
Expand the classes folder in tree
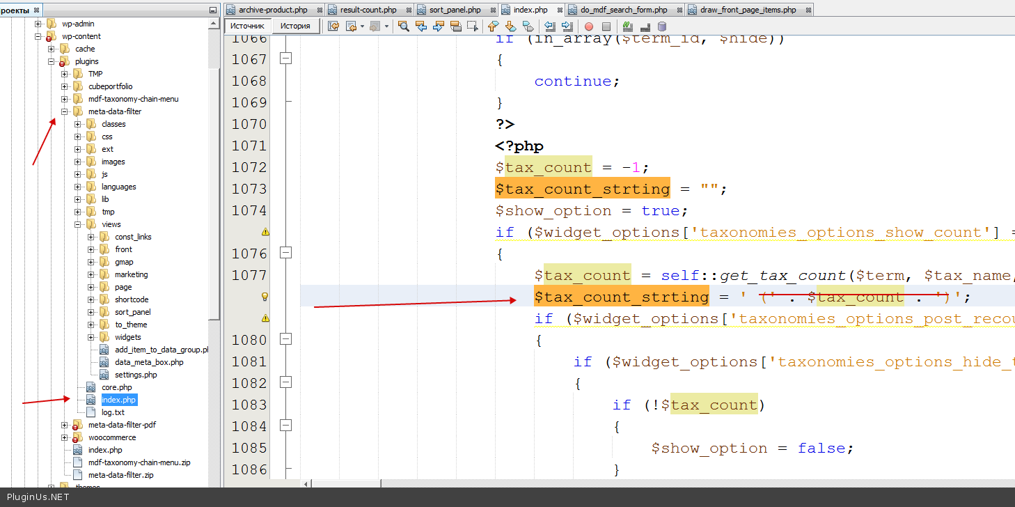(78, 124)
